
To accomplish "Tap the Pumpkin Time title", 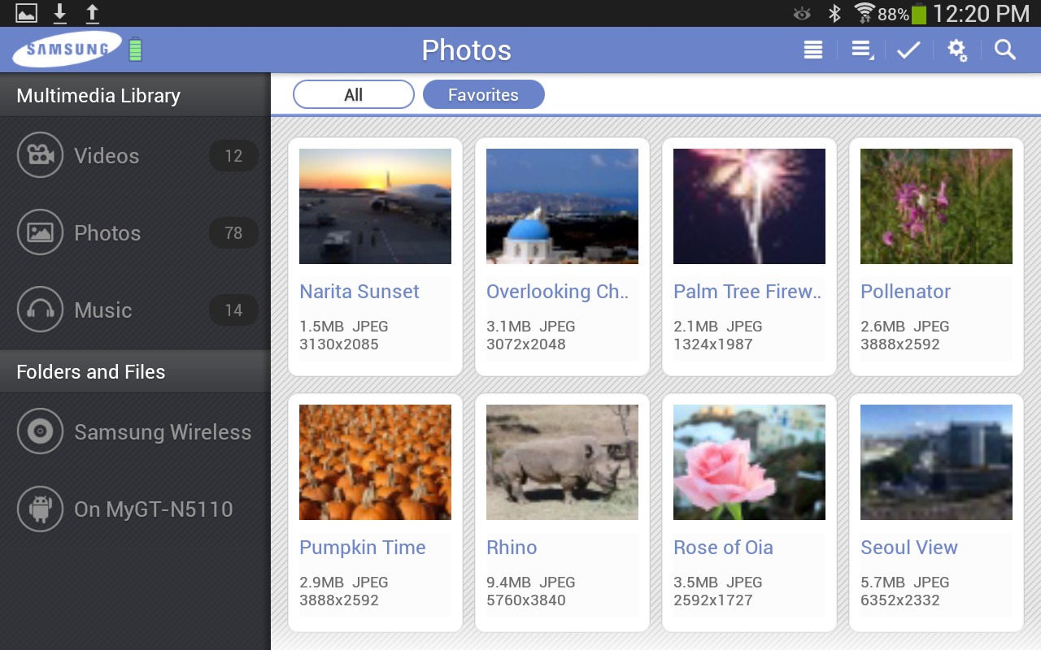I will (363, 548).
